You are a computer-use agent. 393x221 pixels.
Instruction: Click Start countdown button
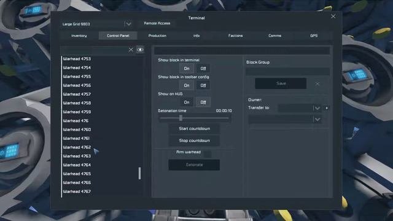[194, 129]
